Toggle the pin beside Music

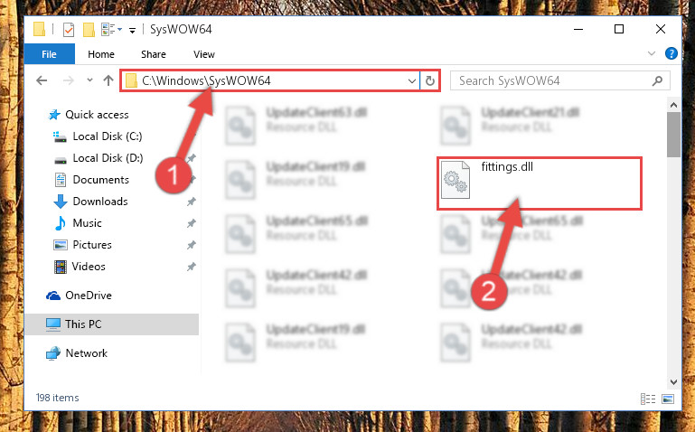click(191, 223)
